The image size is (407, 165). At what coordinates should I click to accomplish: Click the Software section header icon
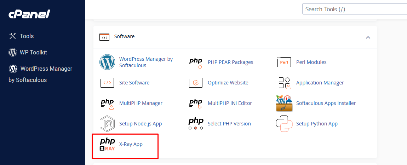pos(104,37)
